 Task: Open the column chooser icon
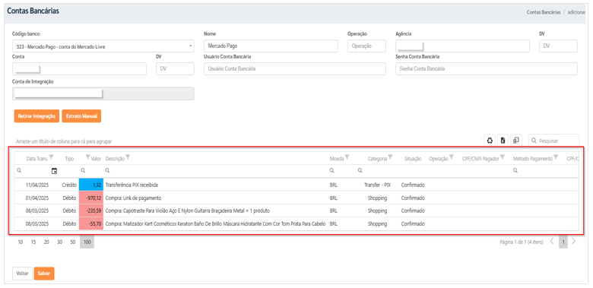(516, 141)
